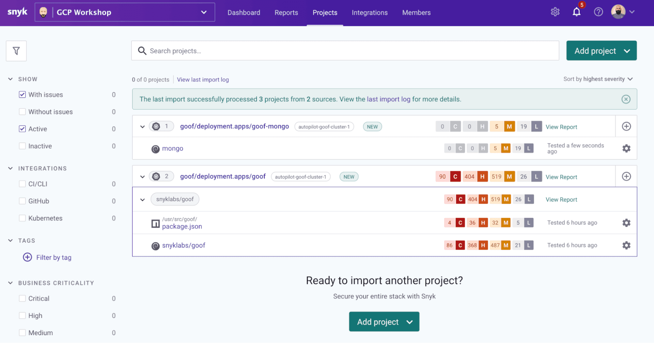The height and width of the screenshot is (343, 654).
Task: Collapse the goof/deployment.apps/goof project group
Action: (x=142, y=177)
